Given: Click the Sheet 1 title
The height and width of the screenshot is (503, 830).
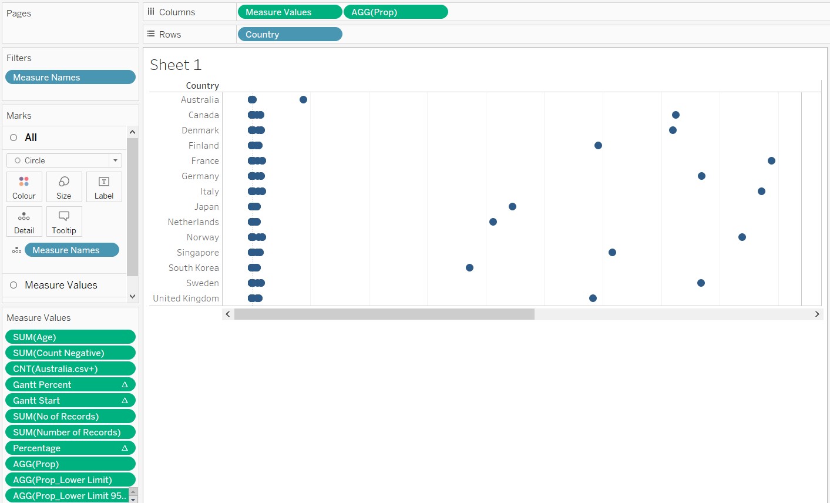Looking at the screenshot, I should (176, 65).
